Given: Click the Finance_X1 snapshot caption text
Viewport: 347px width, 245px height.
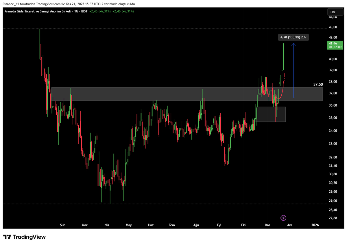Looking at the screenshot, I should tap(69, 4).
